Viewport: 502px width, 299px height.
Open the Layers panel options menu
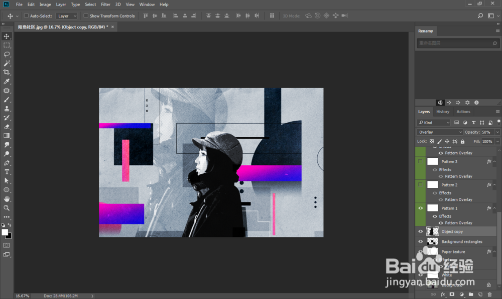[x=497, y=112]
